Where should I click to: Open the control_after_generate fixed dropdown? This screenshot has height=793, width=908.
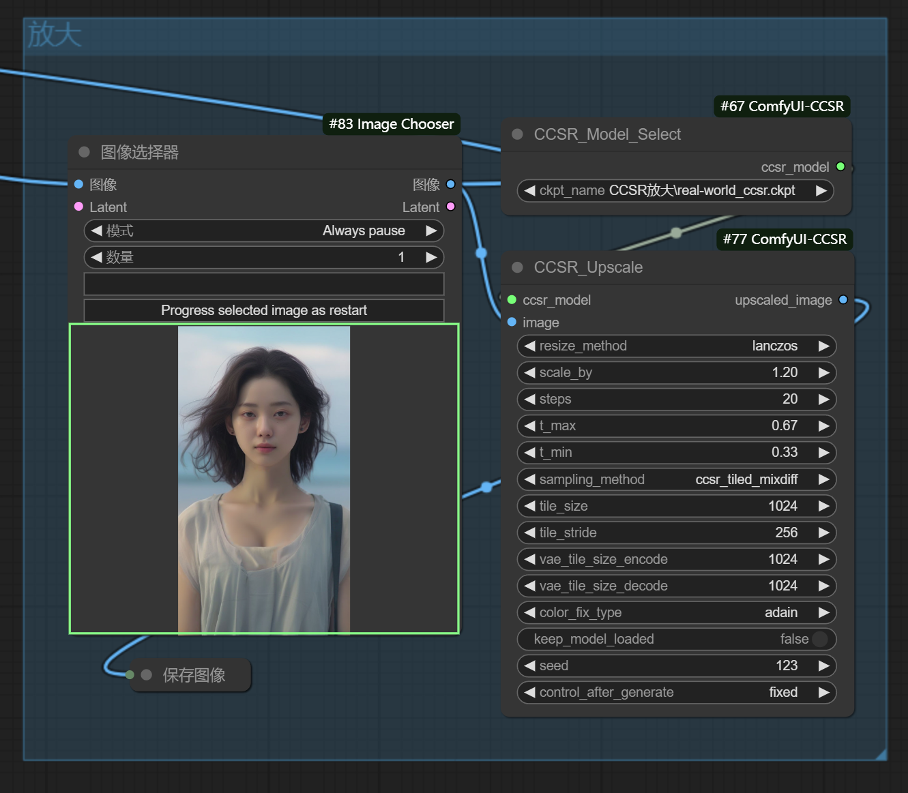[x=677, y=692]
